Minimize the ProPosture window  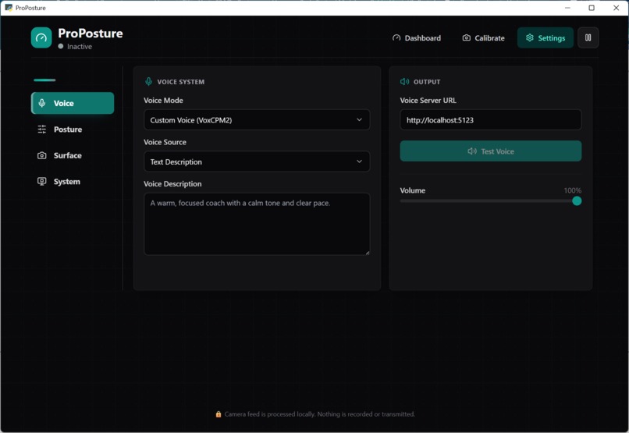tap(567, 8)
